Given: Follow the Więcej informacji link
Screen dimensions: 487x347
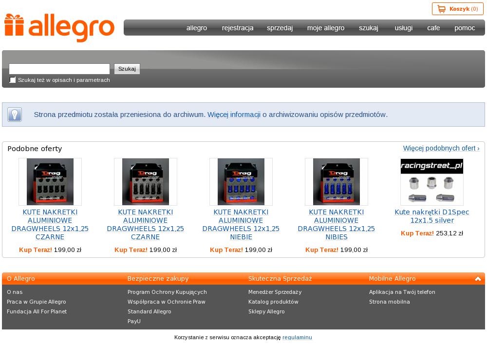Looking at the screenshot, I should [234, 115].
